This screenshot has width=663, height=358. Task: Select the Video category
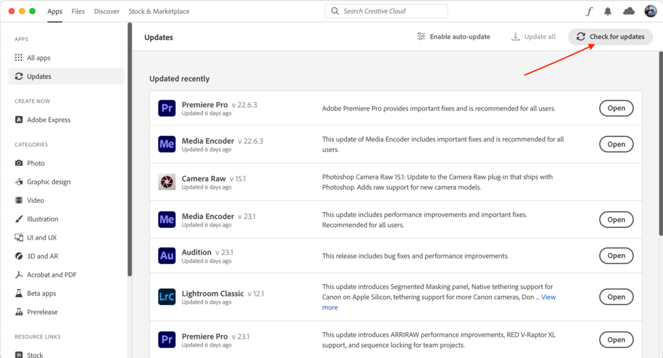67,200
